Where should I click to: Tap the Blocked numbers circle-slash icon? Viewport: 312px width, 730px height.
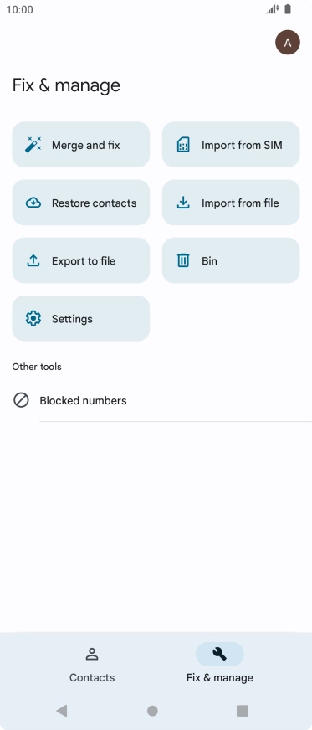click(x=21, y=400)
